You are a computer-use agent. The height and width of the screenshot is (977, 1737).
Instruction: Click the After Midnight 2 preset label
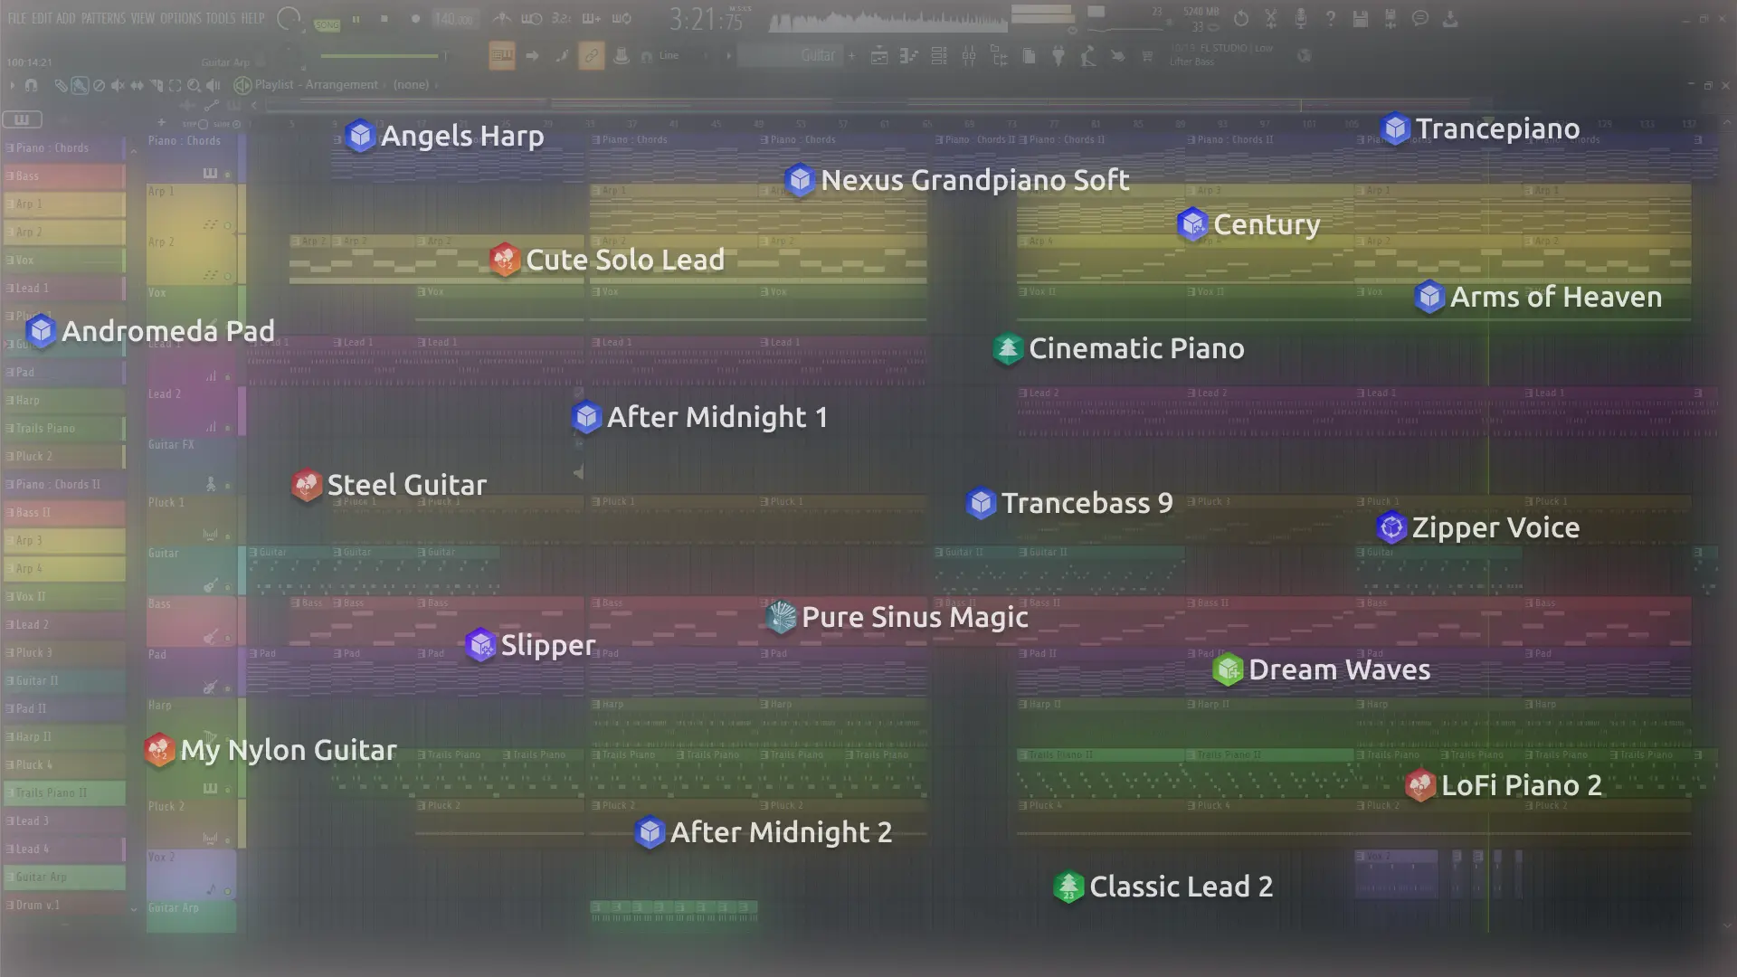781,832
